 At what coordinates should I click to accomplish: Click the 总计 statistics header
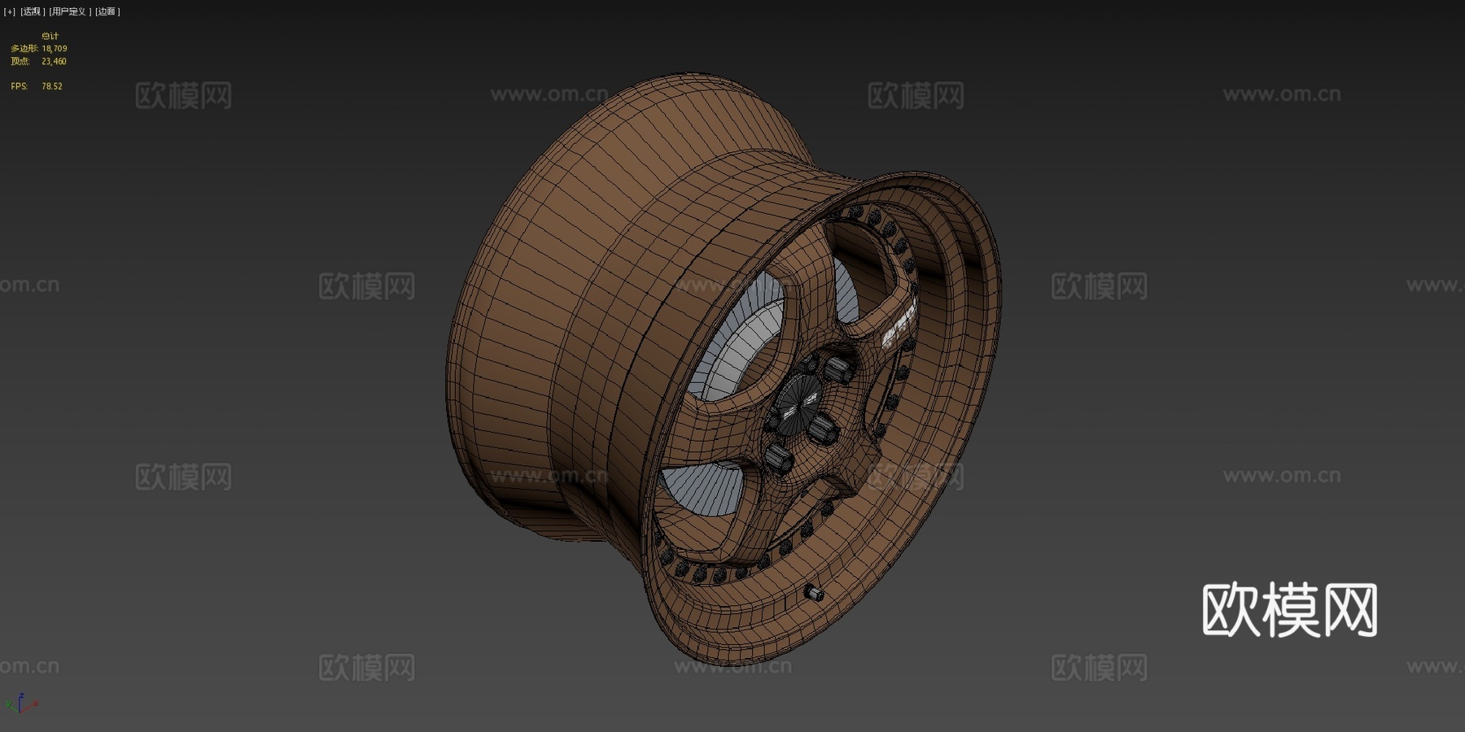(x=50, y=36)
